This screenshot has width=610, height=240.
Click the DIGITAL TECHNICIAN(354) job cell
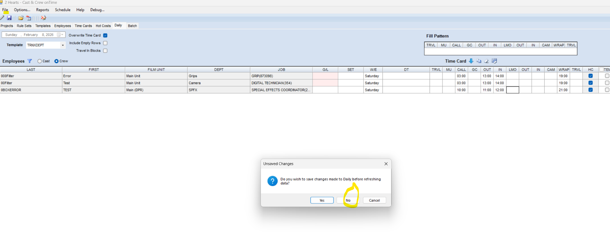pos(281,83)
